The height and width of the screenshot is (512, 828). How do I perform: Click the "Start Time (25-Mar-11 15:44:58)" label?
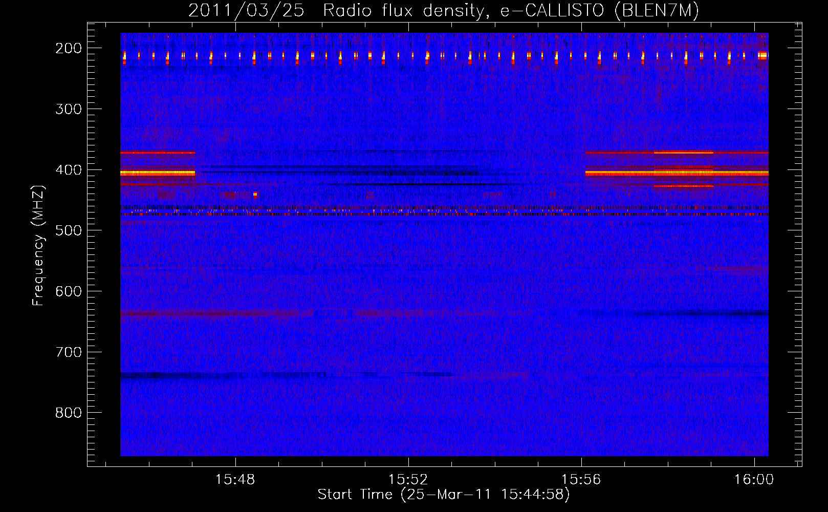[444, 495]
